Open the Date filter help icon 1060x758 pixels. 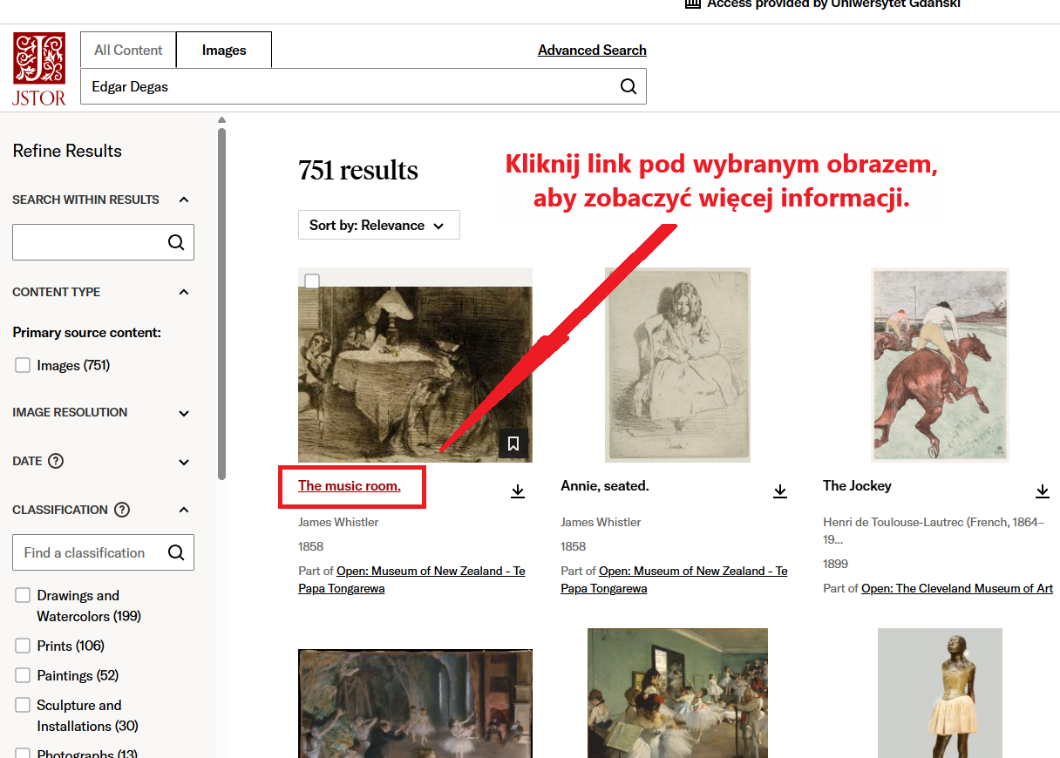(x=56, y=461)
